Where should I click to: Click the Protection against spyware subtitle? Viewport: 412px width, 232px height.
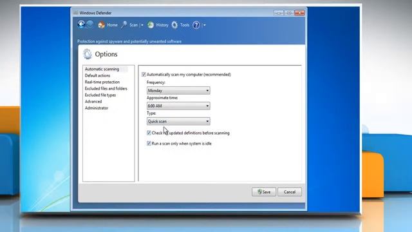tap(129, 41)
